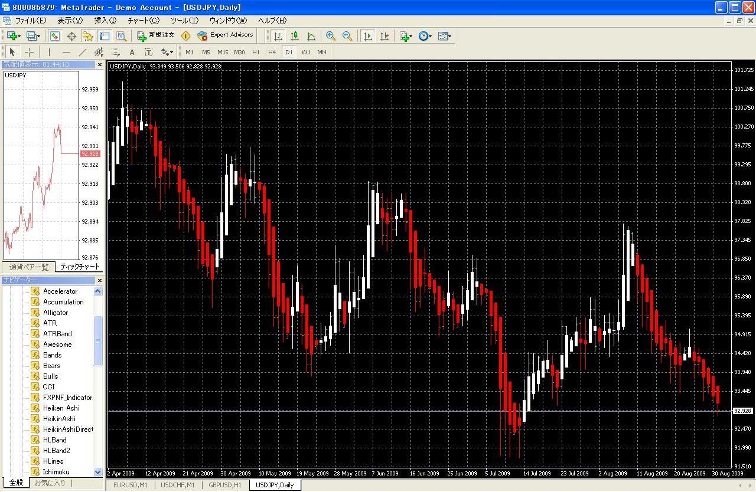Viewport: 756px width, 492px height.
Task: Switch to the GBPUSD,H1 chart tab
Action: click(x=225, y=485)
